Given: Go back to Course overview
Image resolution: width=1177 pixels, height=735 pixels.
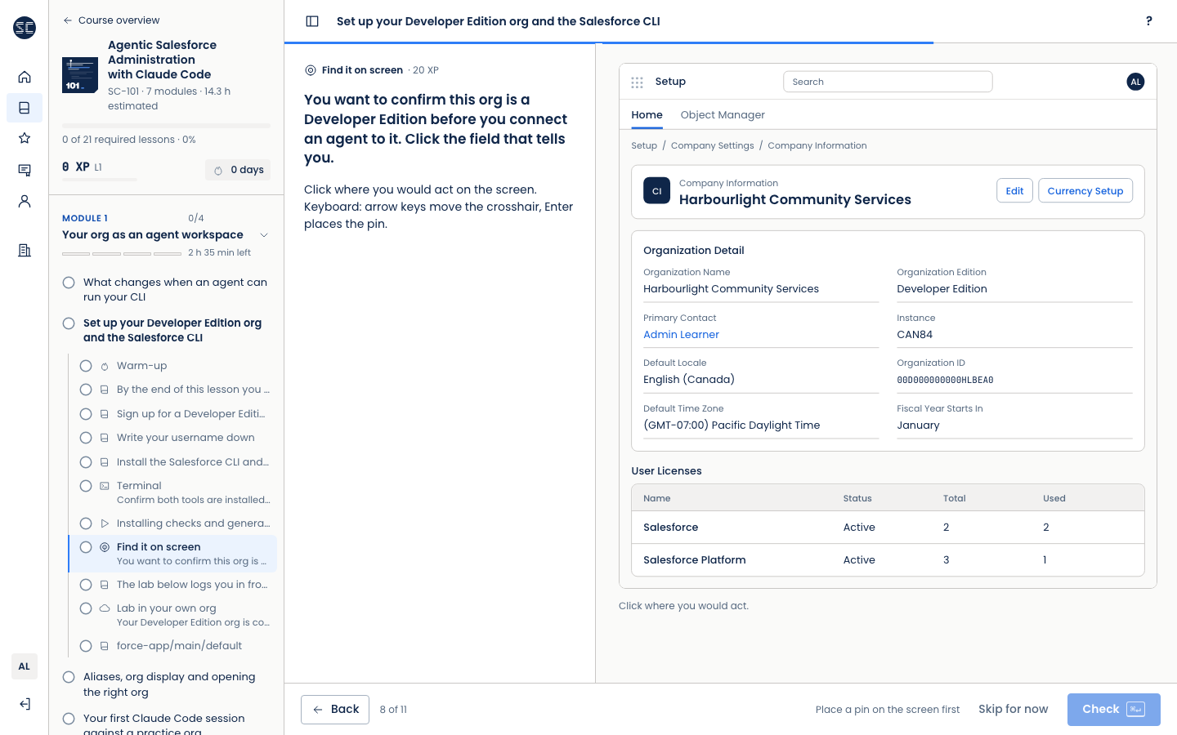Looking at the screenshot, I should [111, 20].
